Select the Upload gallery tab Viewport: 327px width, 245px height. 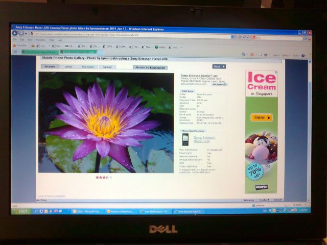(107, 67)
